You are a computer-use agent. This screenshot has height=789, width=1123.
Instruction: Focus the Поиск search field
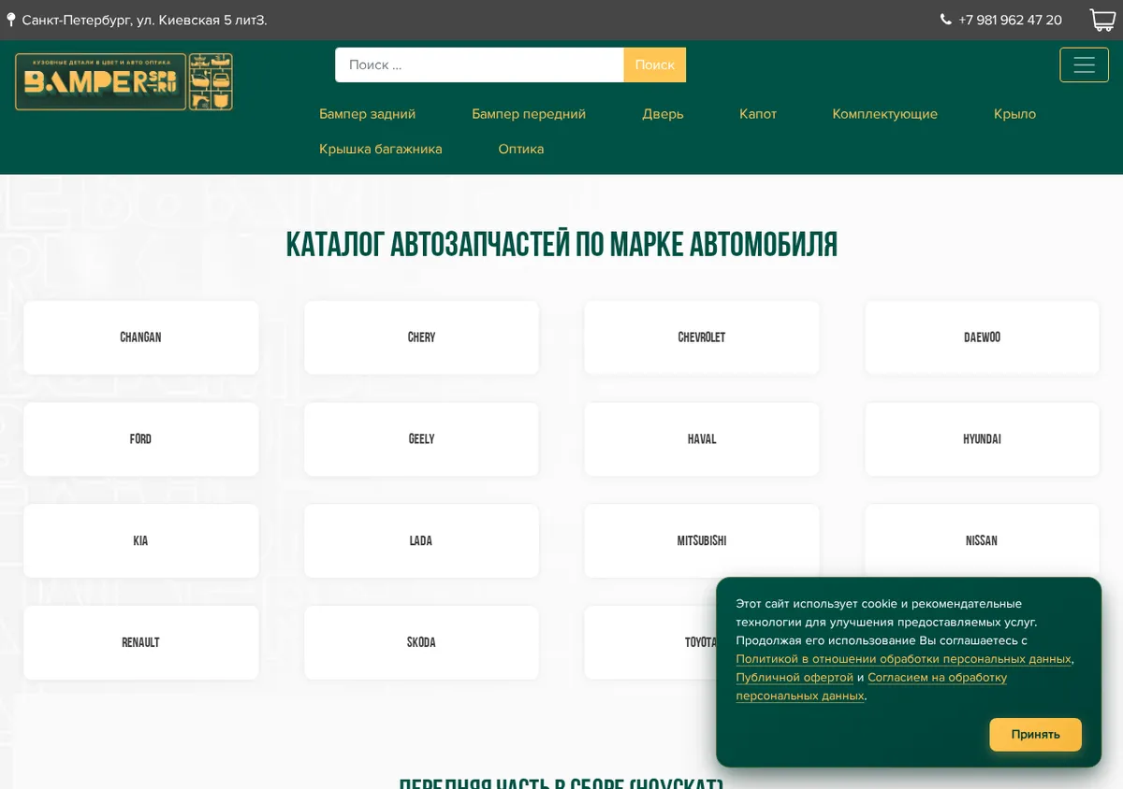[479, 65]
